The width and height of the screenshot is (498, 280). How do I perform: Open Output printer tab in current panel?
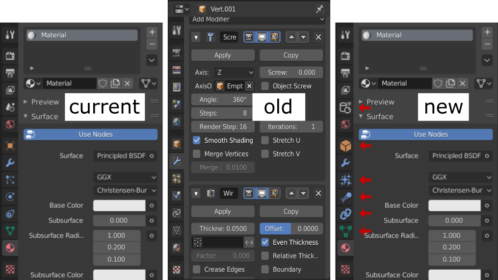(10, 73)
